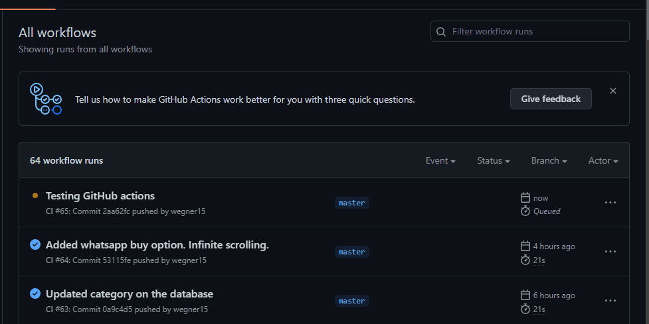Click the 'All workflows' heading

pos(58,32)
